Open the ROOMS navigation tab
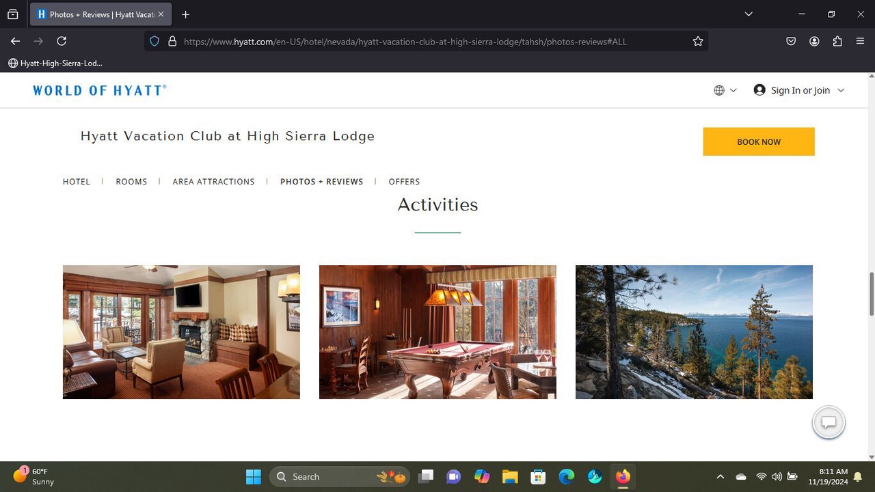The width and height of the screenshot is (875, 492). [131, 182]
